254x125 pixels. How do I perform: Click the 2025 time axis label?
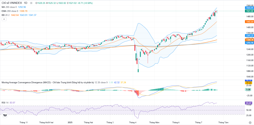click(70, 122)
